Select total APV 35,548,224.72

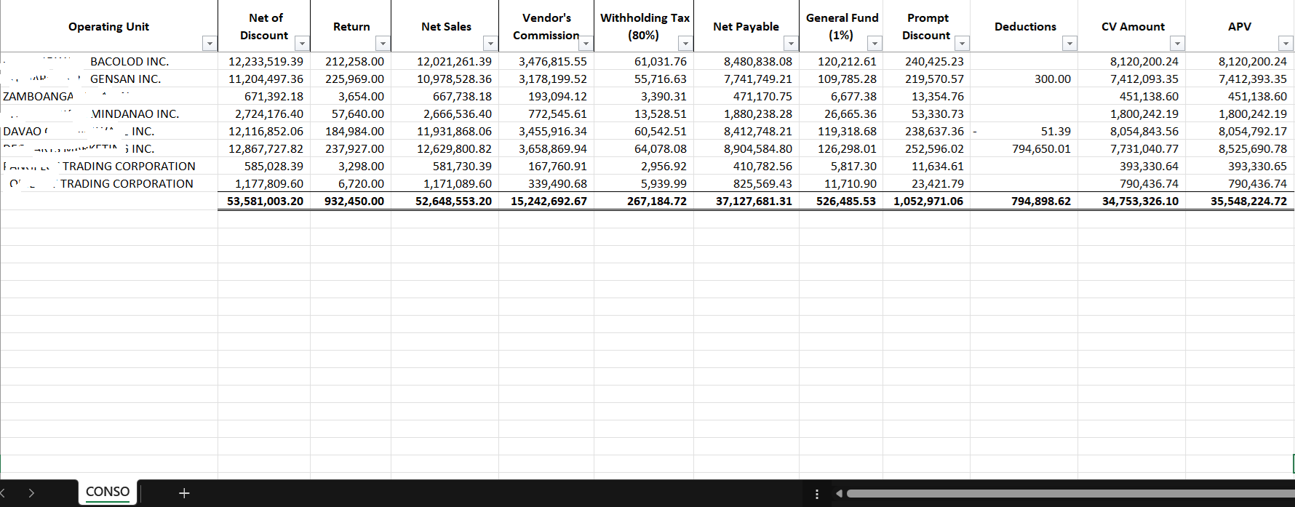[x=1248, y=201]
